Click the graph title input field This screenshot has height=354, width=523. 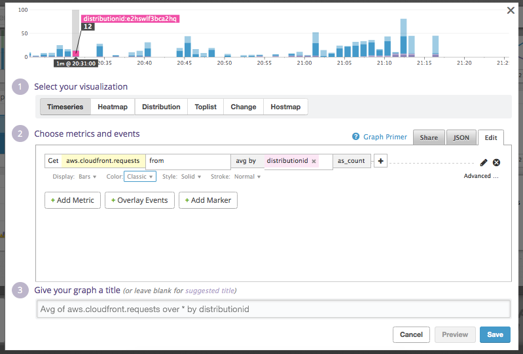coord(273,309)
